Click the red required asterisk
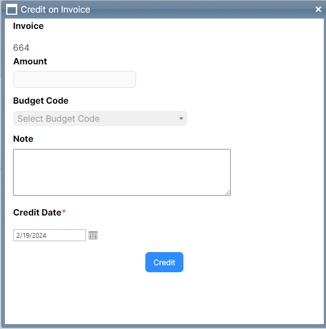326x329 pixels. coord(64,211)
